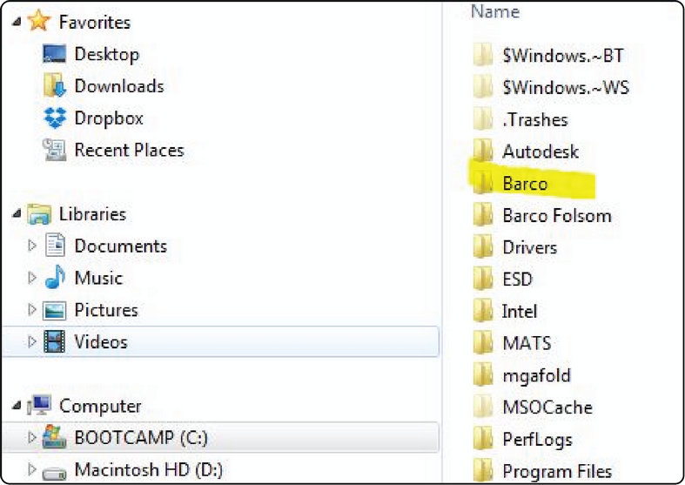Click the Pictures library icon
The height and width of the screenshot is (485, 685).
(54, 310)
